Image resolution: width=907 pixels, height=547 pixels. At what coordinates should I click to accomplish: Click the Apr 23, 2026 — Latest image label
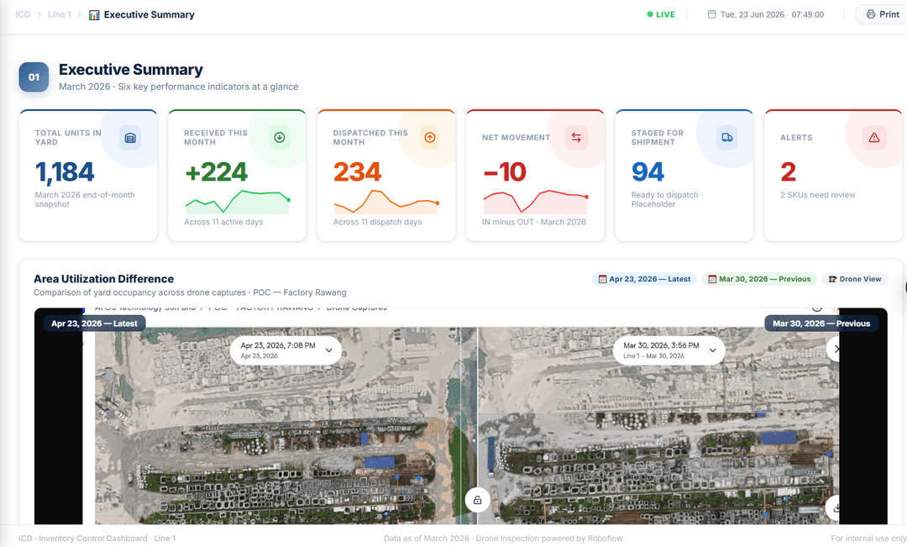click(x=94, y=323)
